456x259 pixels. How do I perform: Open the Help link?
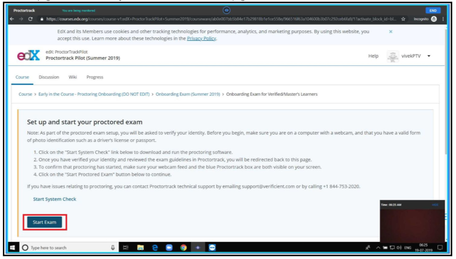click(x=373, y=56)
